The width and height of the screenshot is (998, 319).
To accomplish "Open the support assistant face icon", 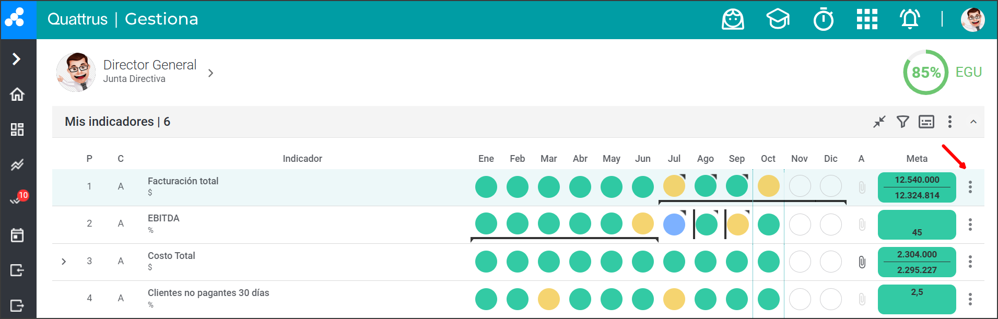I will pyautogui.click(x=733, y=20).
